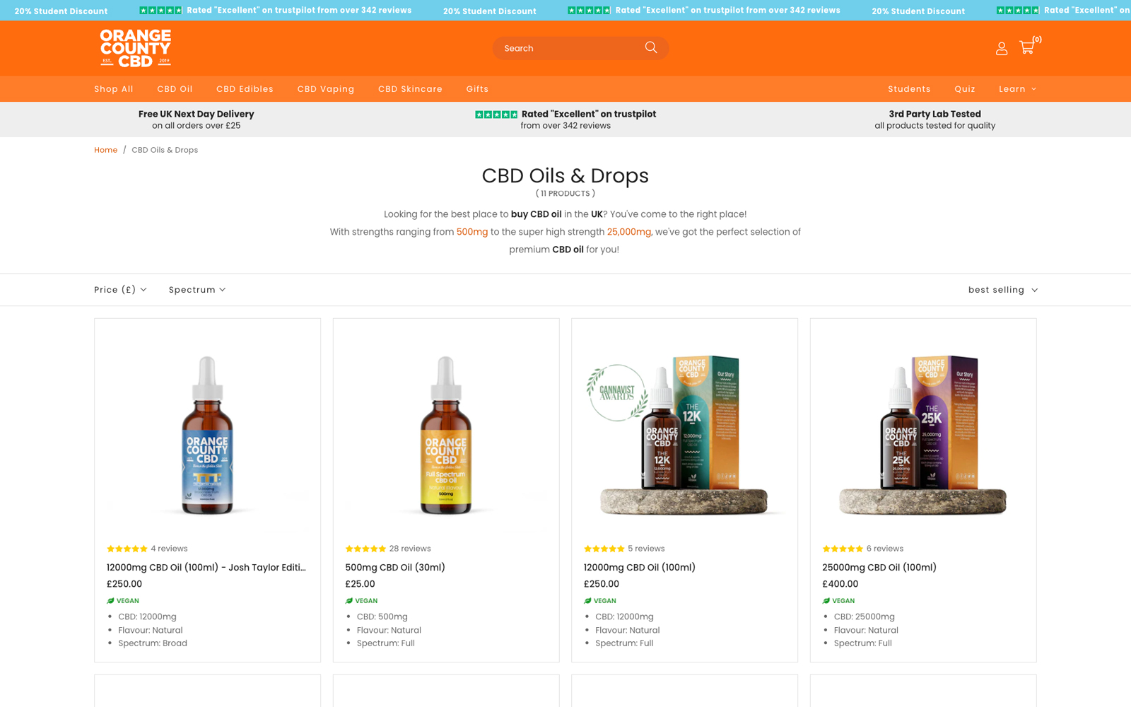
Task: Go to the Students page
Action: [909, 89]
